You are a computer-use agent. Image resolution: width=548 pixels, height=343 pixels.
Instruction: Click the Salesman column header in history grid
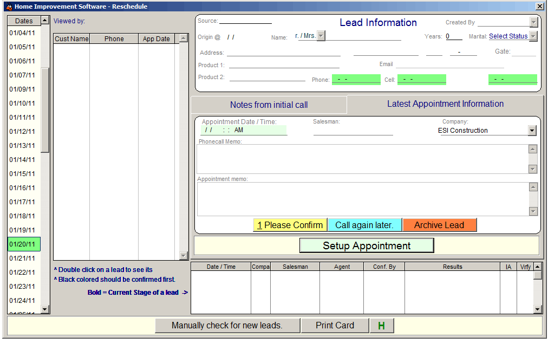tap(295, 267)
